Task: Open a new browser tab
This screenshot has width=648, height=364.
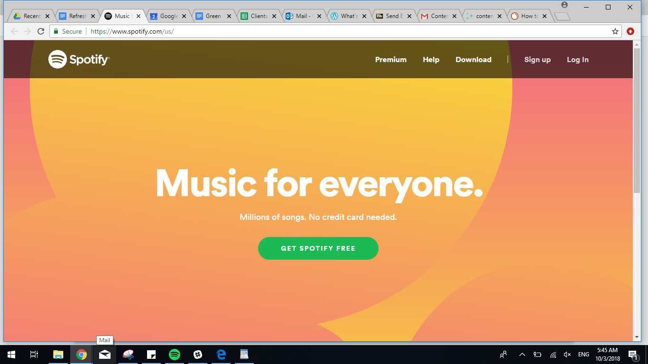Action: tap(562, 17)
